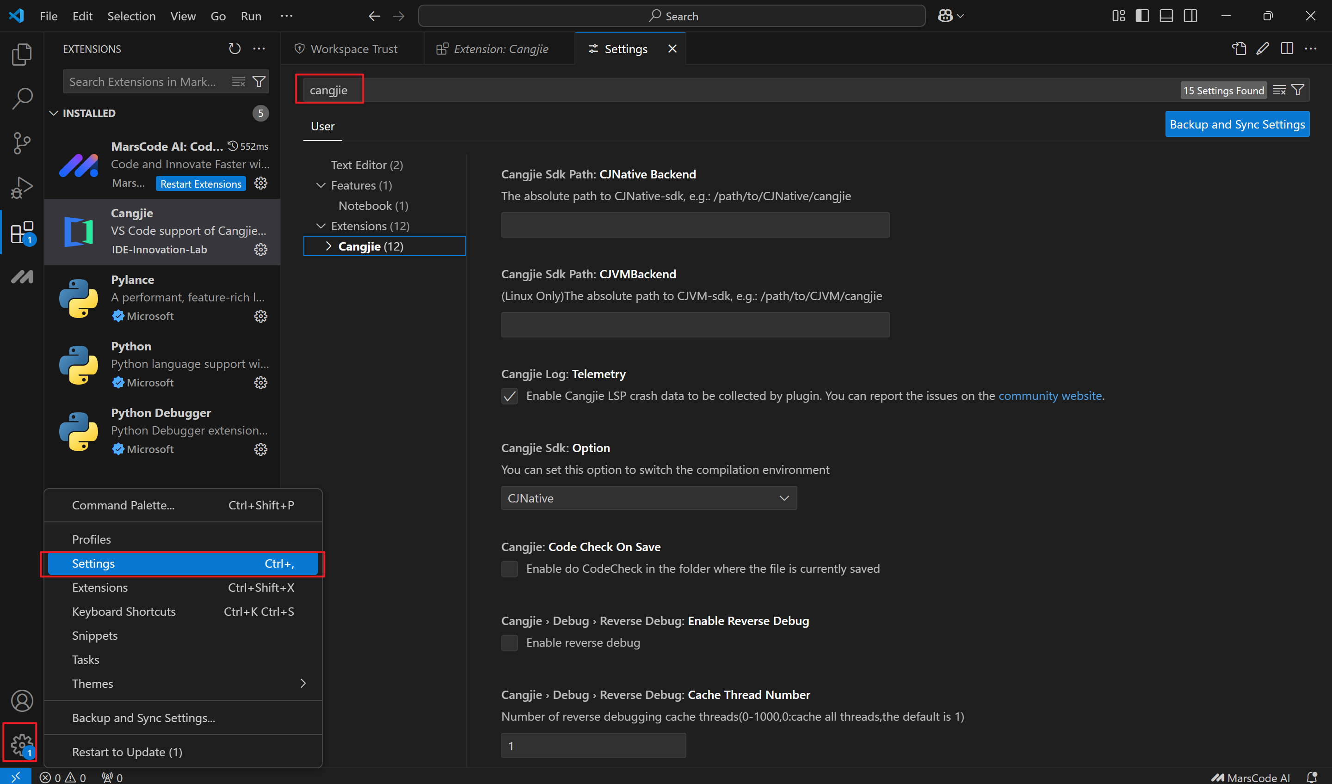
Task: Open Settings (JSON) file icon
Action: [1239, 49]
